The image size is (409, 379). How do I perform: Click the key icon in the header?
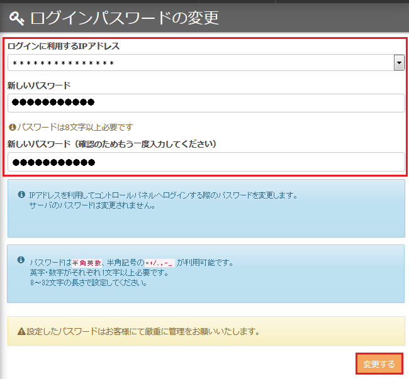16,18
